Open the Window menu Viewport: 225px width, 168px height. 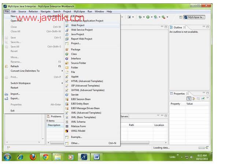pos(99,11)
